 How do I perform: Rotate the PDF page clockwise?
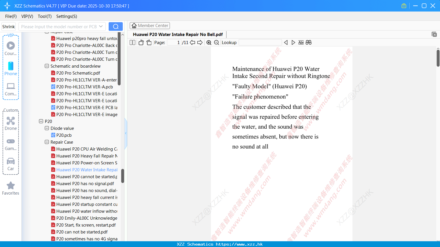[149, 43]
